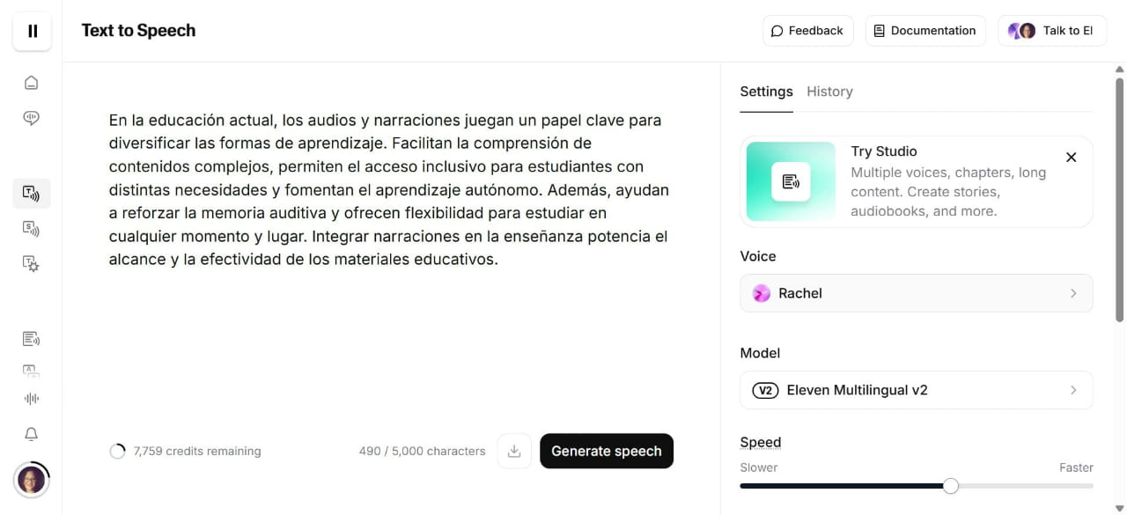
Task: Adjust the Speed slider handle
Action: [x=950, y=485]
